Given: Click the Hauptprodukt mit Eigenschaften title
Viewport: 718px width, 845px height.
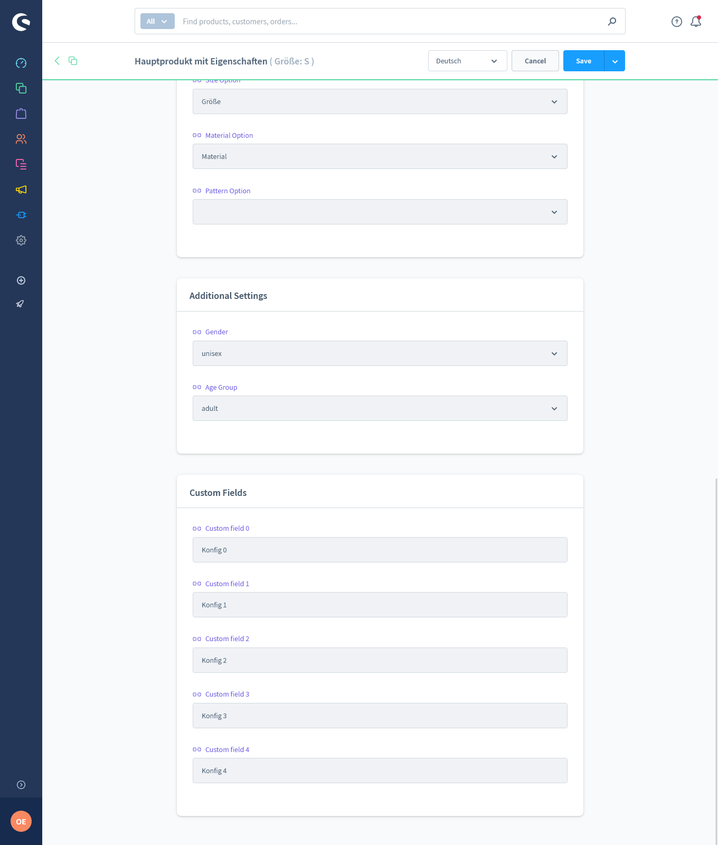Looking at the screenshot, I should click(201, 61).
